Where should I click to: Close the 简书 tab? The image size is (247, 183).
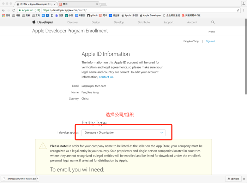click(x=97, y=4)
